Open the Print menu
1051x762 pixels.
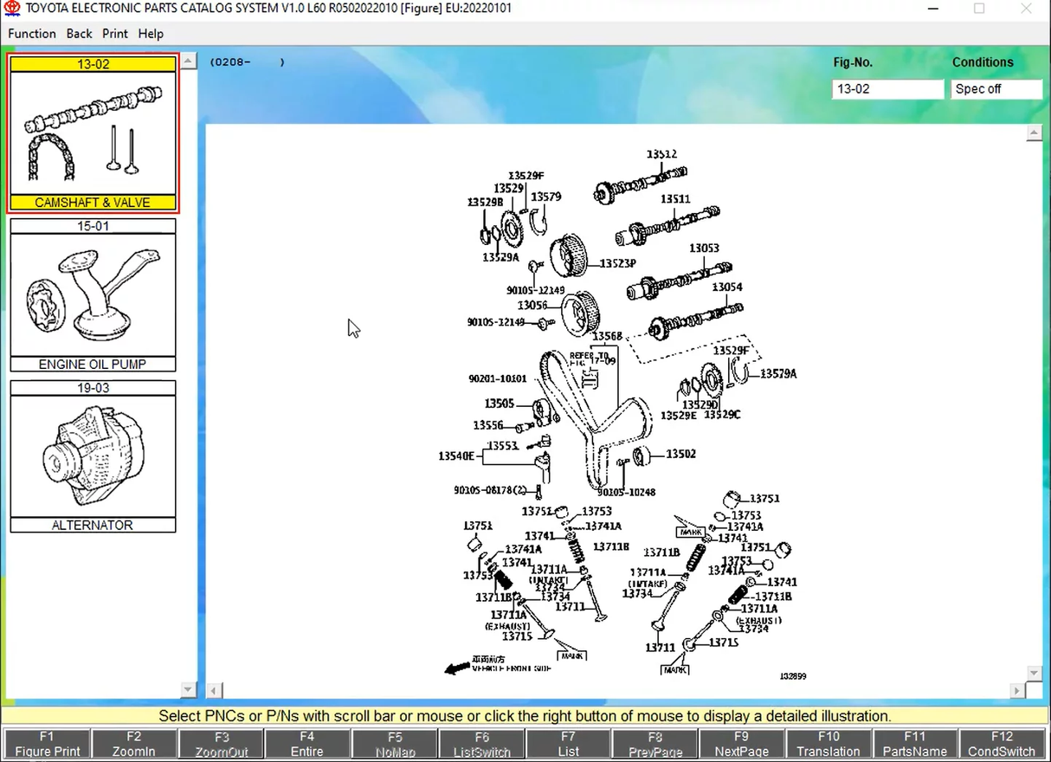click(x=114, y=34)
